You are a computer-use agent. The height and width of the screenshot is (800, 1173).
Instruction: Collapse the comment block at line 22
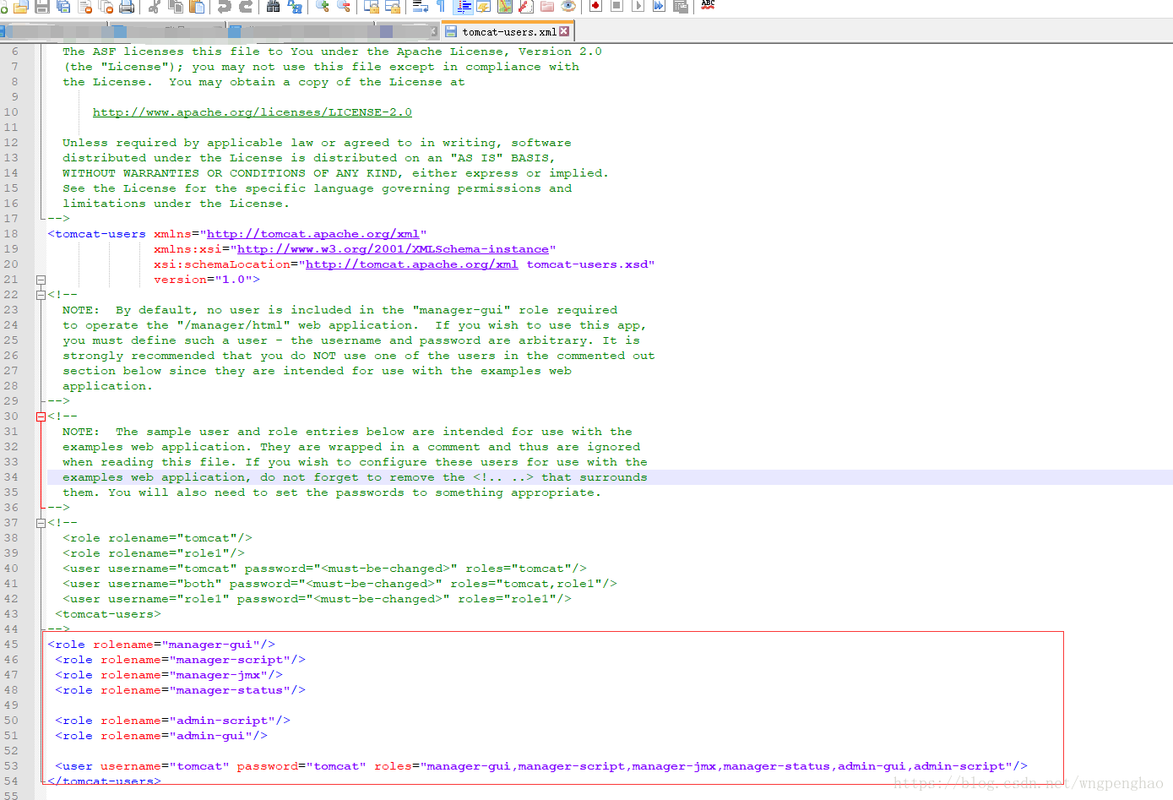pyautogui.click(x=41, y=295)
